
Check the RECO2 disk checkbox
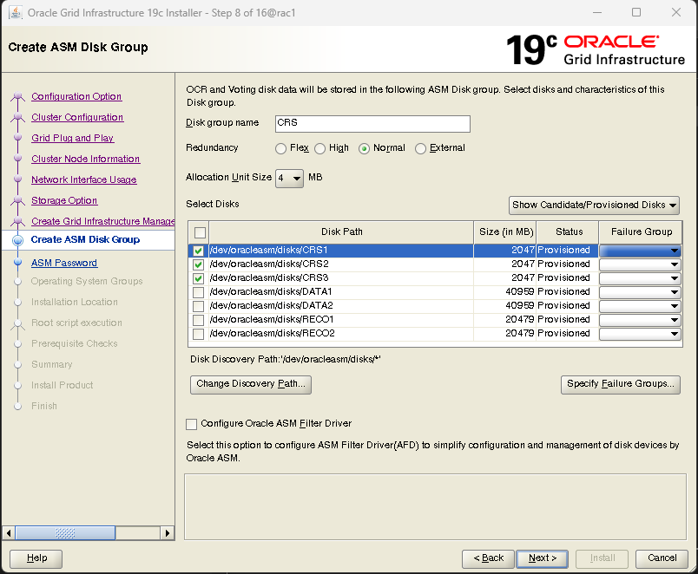(x=199, y=334)
